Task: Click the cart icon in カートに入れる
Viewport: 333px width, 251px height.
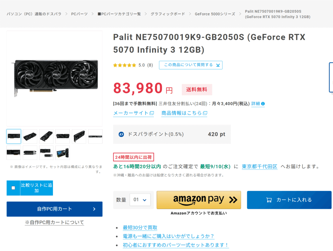Action: (x=269, y=200)
